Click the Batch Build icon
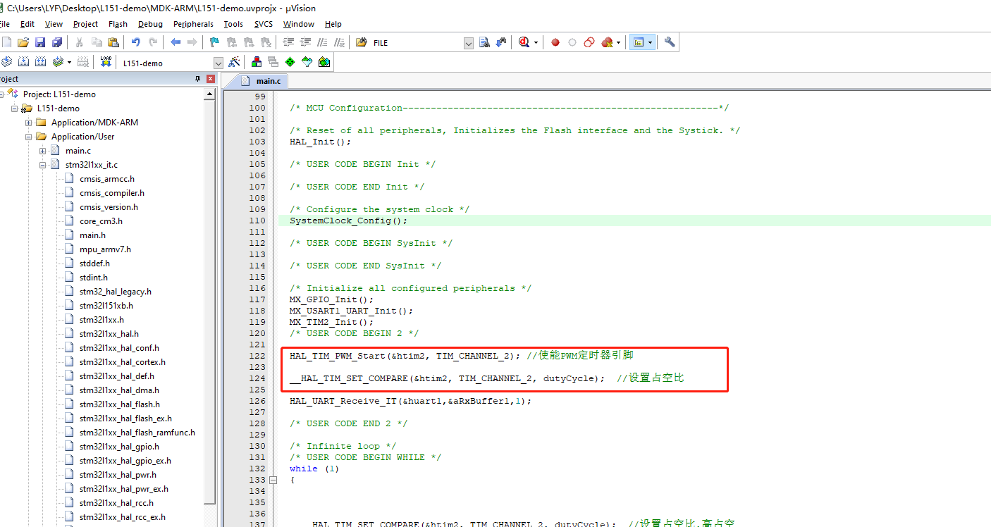This screenshot has width=991, height=527. click(x=59, y=62)
